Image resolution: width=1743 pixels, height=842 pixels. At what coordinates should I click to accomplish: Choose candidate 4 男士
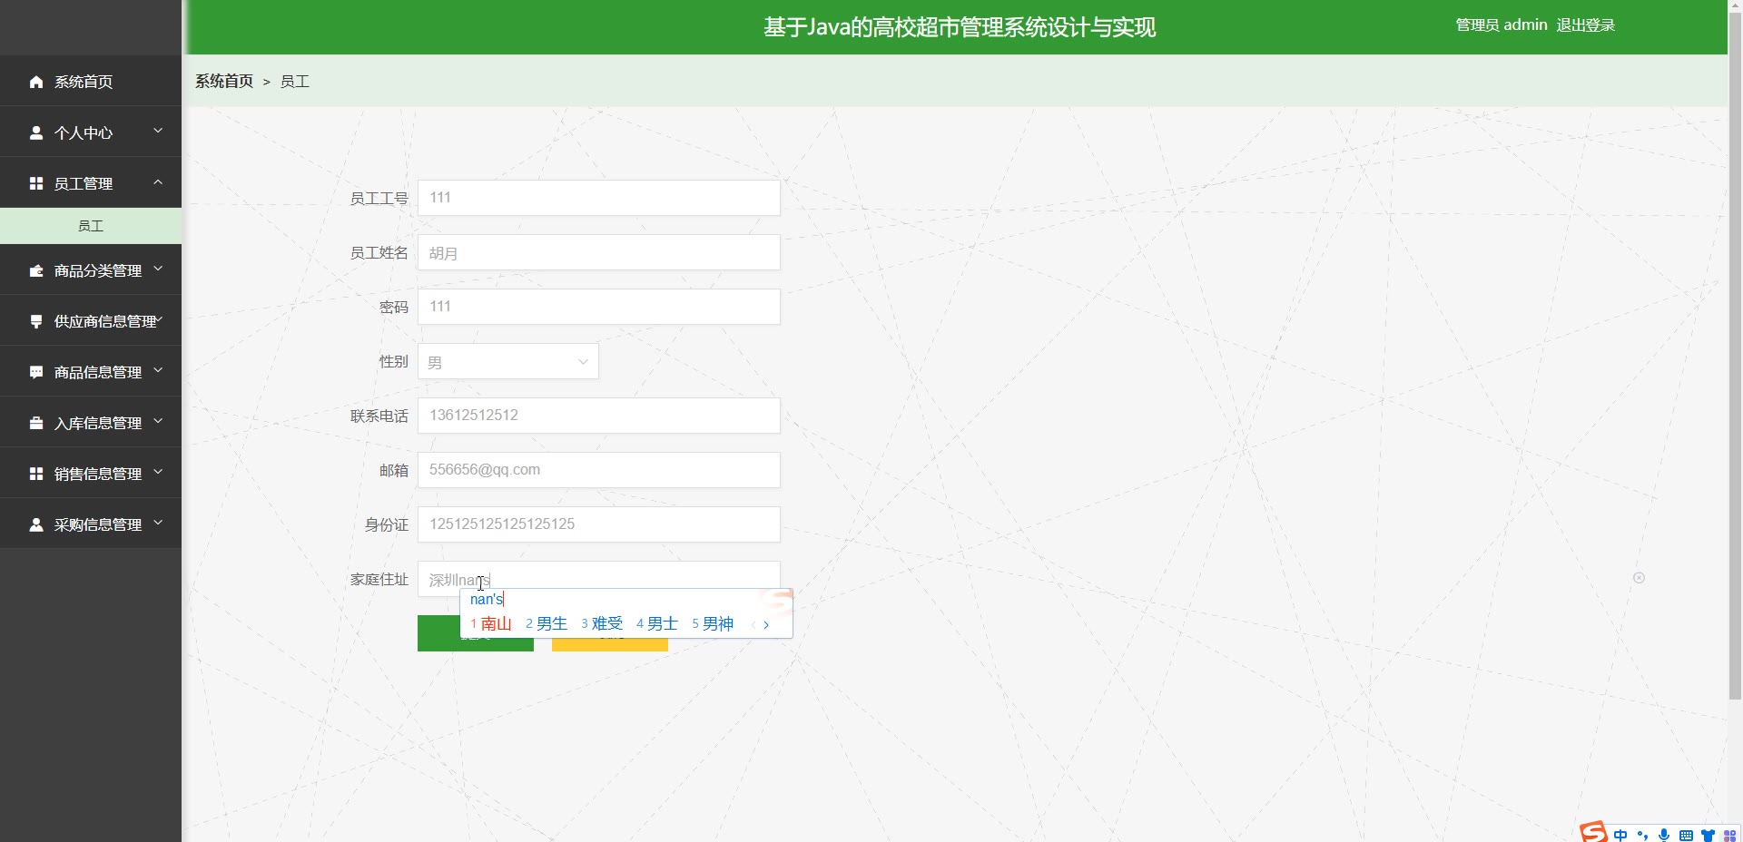657,624
